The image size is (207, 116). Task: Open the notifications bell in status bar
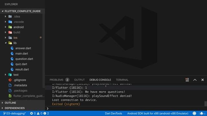(x=202, y=113)
